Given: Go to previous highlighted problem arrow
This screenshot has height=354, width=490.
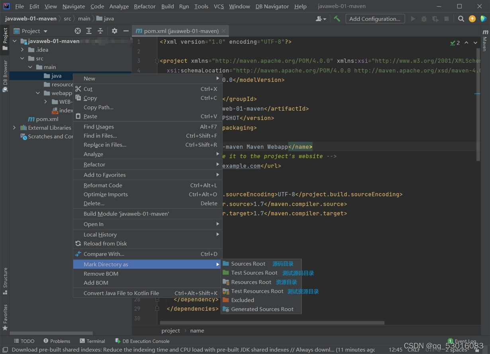Looking at the screenshot, I should pos(466,43).
